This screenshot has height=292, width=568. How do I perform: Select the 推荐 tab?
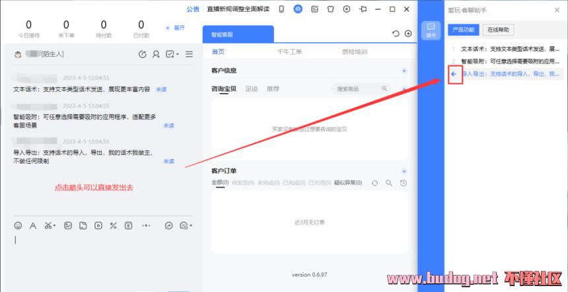coord(273,89)
